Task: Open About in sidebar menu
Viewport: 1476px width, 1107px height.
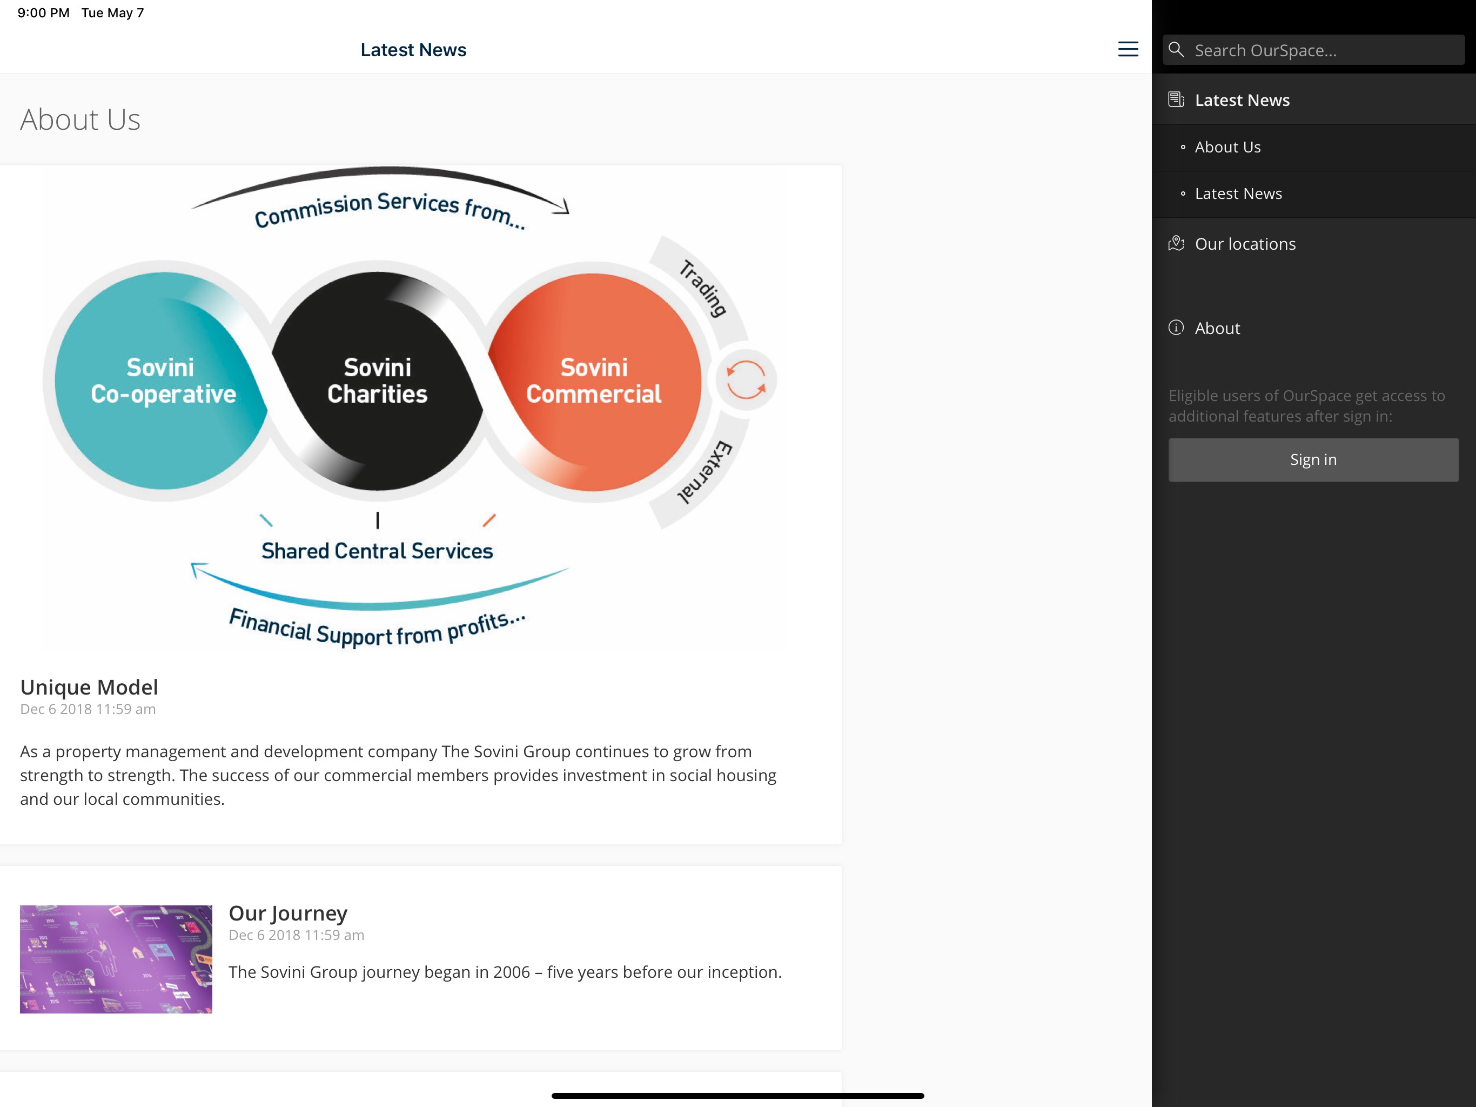Action: 1313,328
